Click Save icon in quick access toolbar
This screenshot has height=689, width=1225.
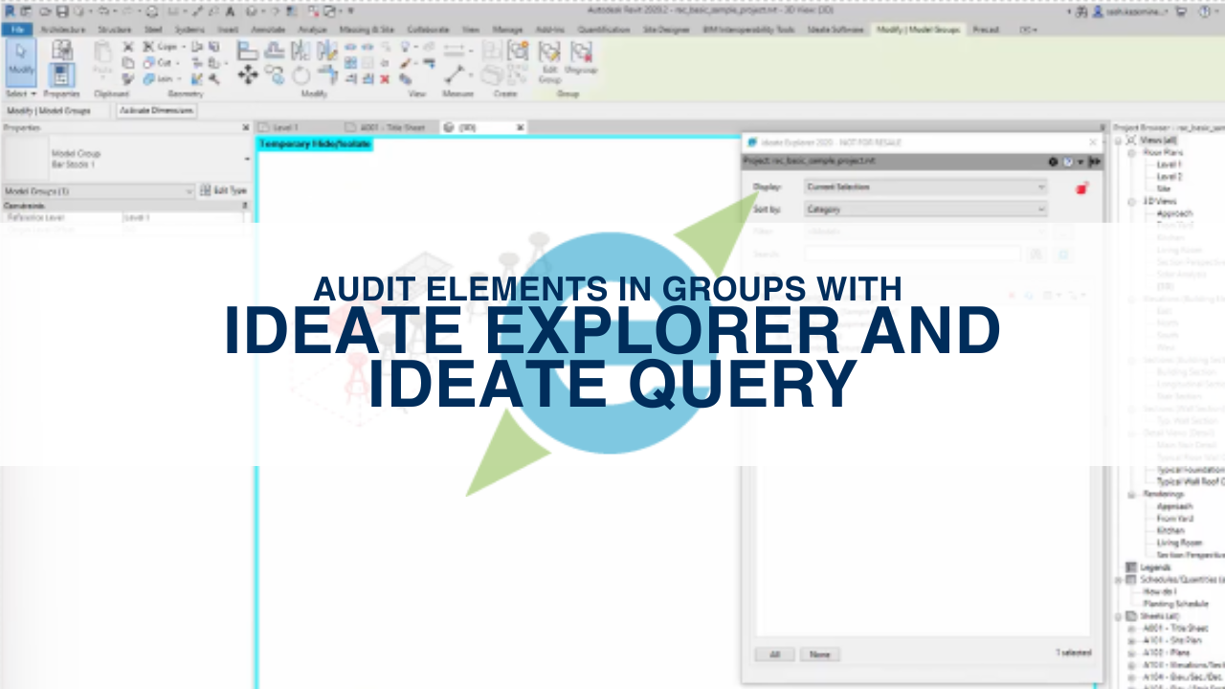(x=62, y=11)
